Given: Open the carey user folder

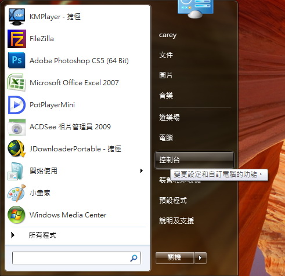Looking at the screenshot, I should (168, 35).
